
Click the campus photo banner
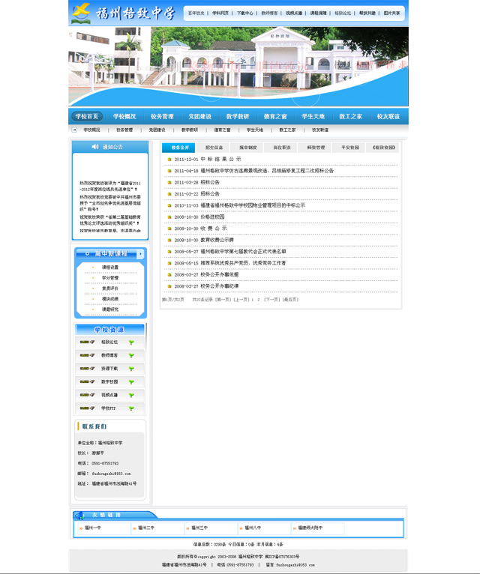(238, 66)
